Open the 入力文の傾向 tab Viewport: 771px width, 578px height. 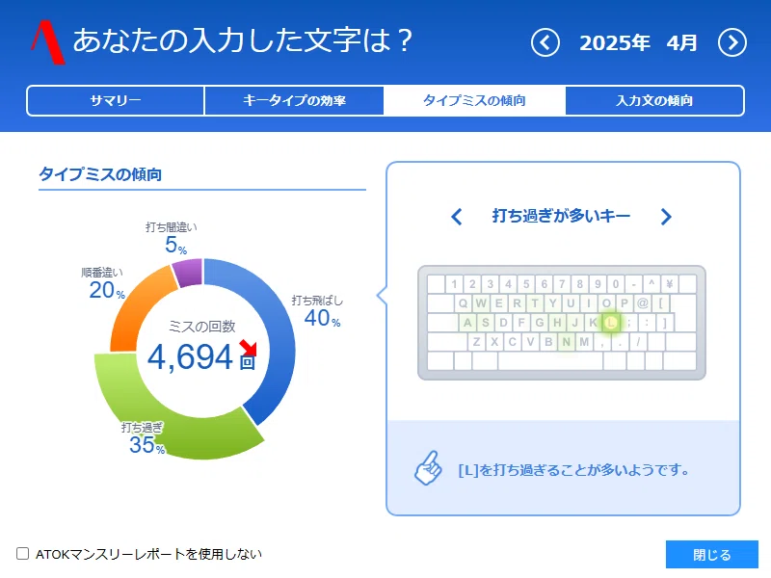click(x=654, y=101)
